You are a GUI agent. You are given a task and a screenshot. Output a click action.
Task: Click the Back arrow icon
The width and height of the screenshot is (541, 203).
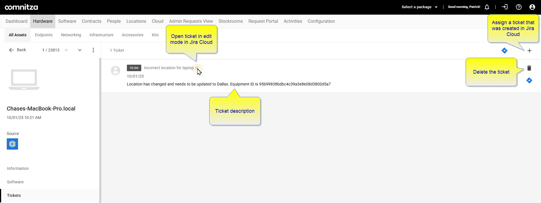pyautogui.click(x=11, y=50)
